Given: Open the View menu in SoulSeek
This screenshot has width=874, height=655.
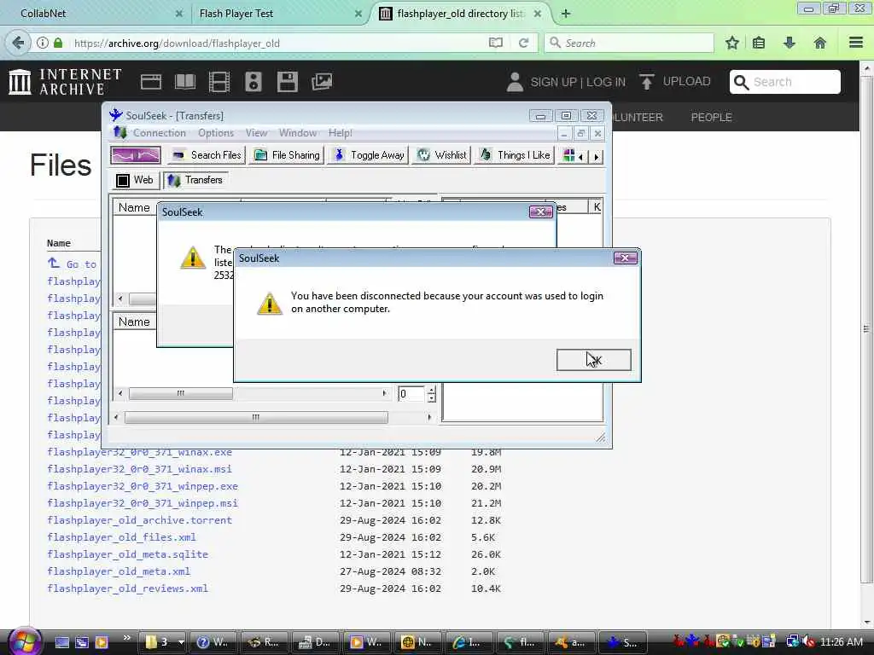Looking at the screenshot, I should point(256,133).
